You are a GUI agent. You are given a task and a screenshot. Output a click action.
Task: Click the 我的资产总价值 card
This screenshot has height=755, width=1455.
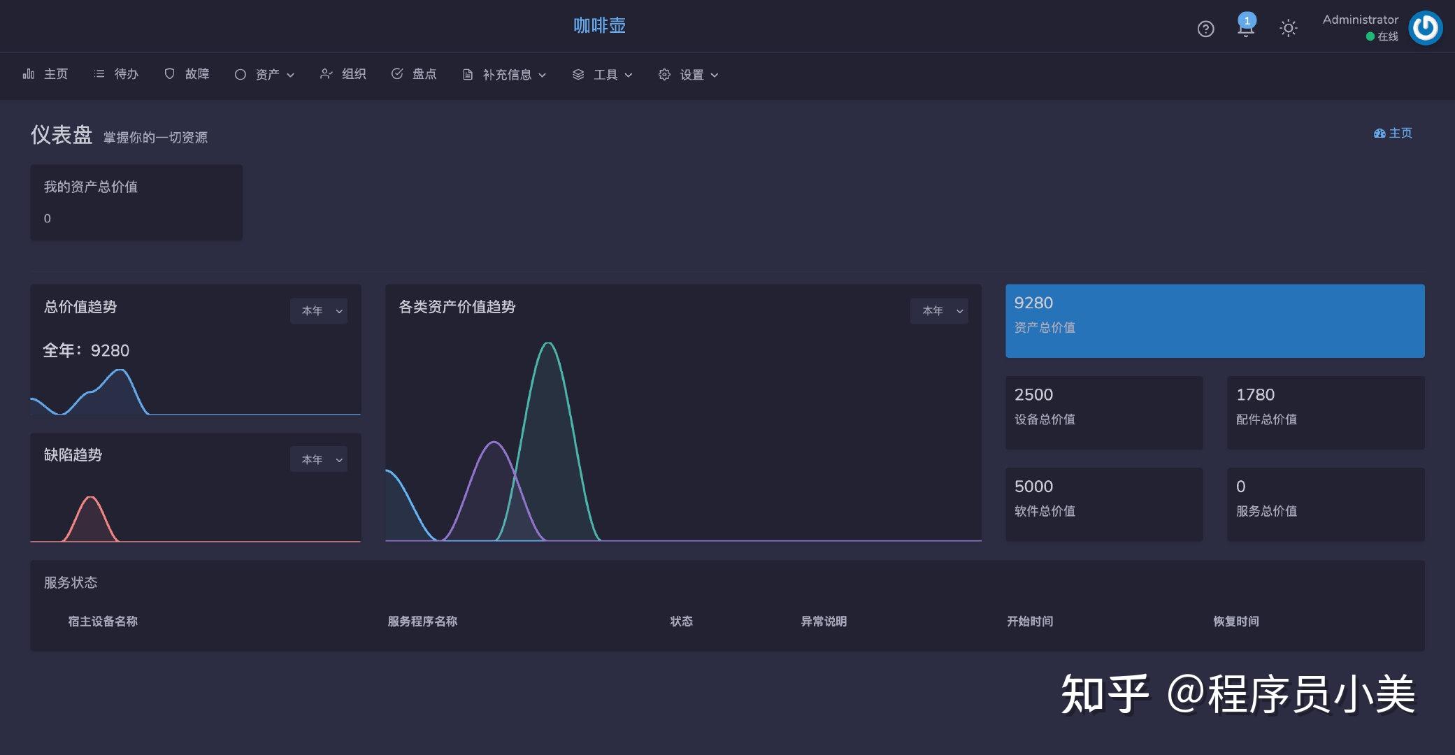136,202
